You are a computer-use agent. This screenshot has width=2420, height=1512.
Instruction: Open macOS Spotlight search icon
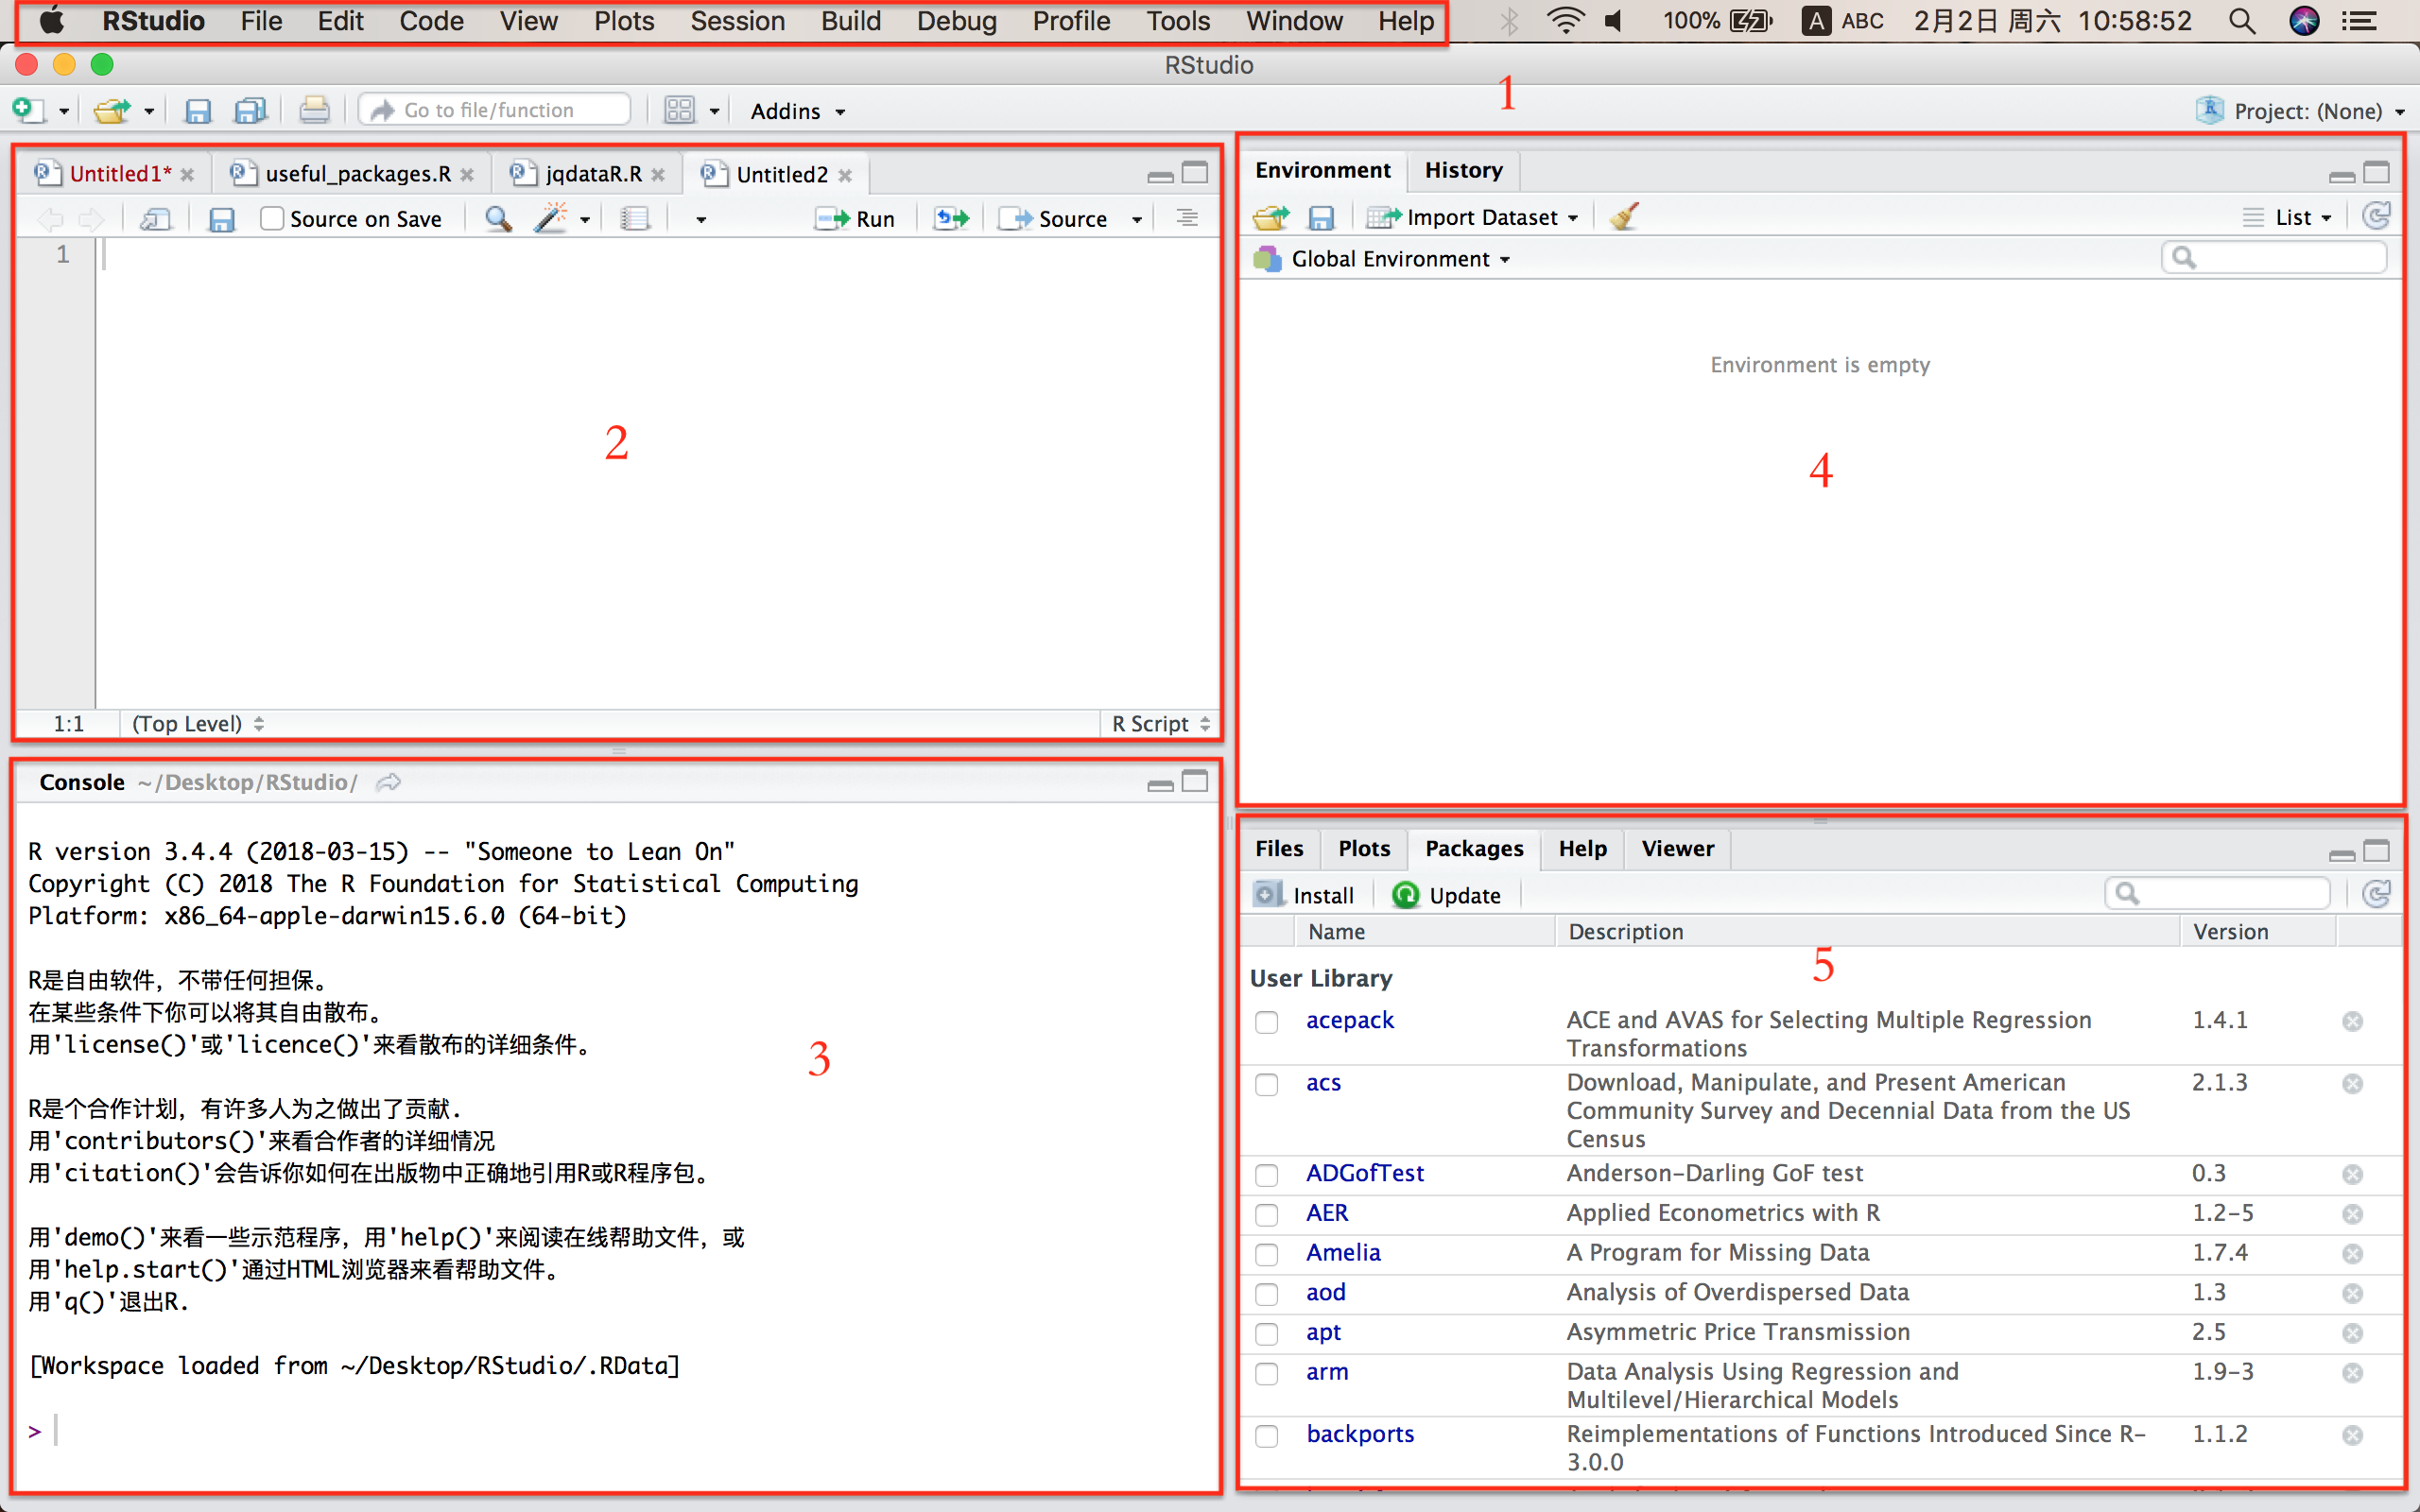coord(2243,21)
